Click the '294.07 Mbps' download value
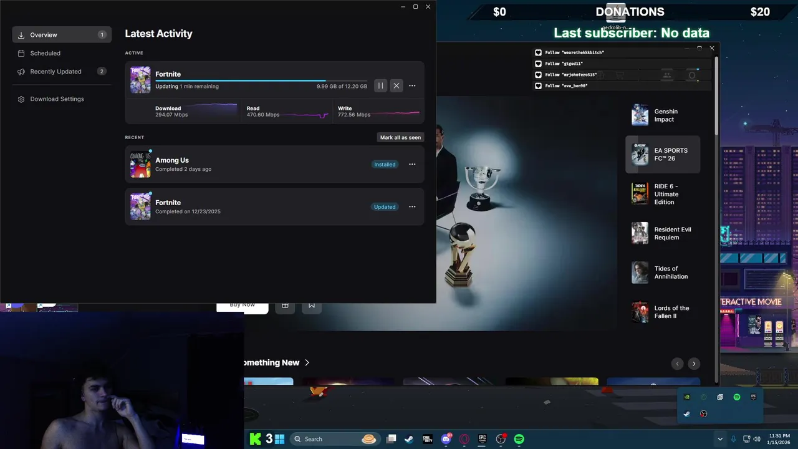Viewport: 798px width, 449px height. pos(171,115)
